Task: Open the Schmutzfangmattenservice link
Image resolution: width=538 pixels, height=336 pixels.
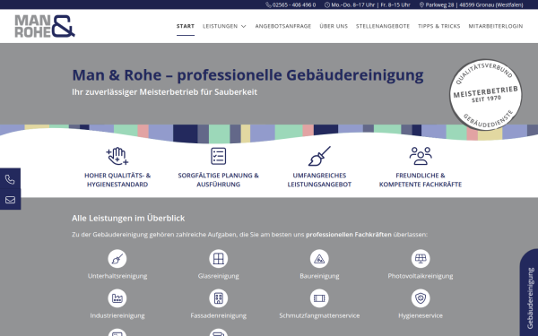Action: [x=319, y=315]
